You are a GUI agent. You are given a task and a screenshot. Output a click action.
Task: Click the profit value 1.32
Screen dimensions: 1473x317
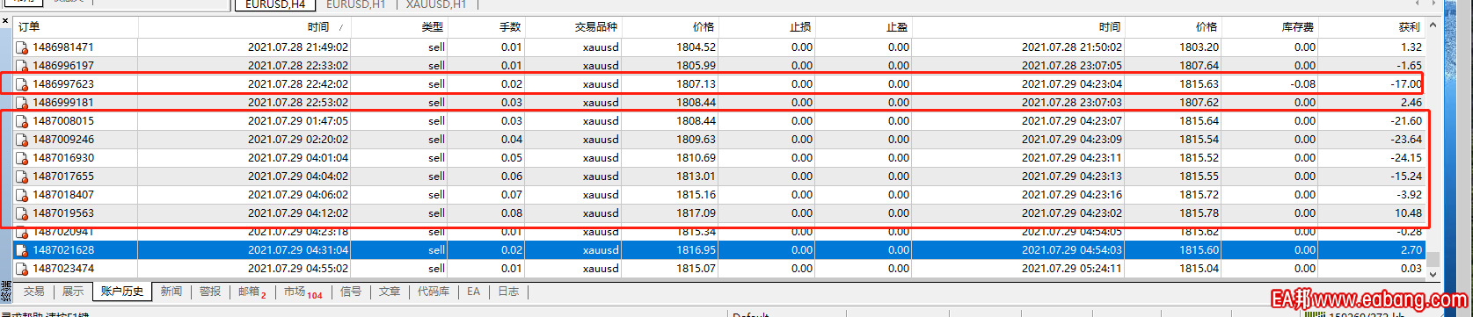point(1411,47)
